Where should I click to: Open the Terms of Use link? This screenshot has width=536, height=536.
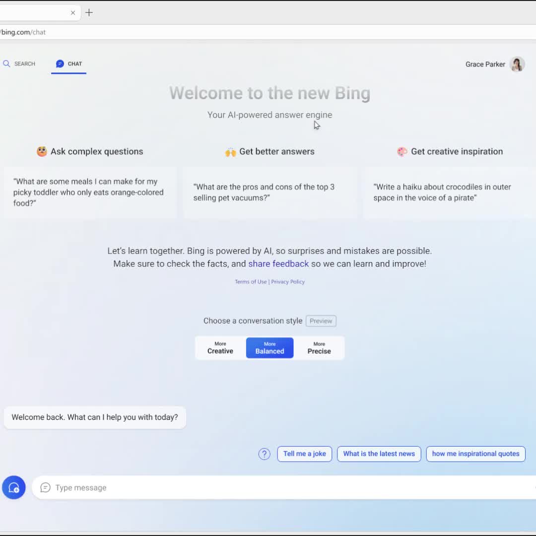coord(251,282)
